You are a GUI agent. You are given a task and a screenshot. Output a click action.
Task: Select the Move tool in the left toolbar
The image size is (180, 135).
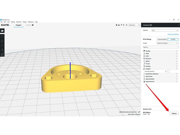(x=2, y=36)
